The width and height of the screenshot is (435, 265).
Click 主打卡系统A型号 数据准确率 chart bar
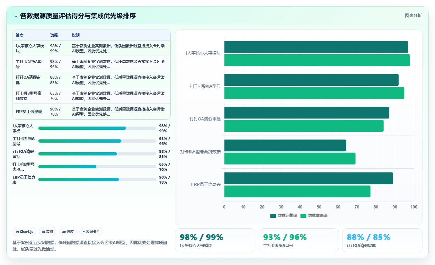pyautogui.click(x=314, y=93)
